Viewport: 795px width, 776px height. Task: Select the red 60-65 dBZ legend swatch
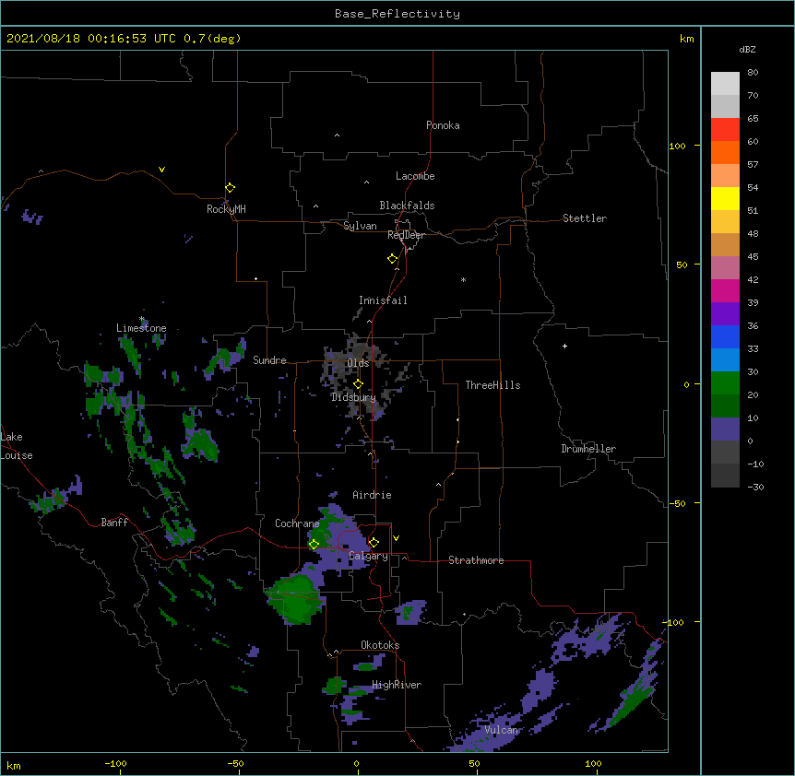pos(725,130)
